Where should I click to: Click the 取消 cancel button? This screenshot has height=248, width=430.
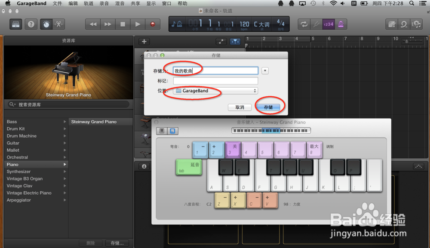click(x=240, y=107)
